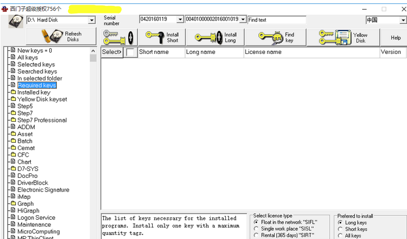Click the Batch folder icon
The width and height of the screenshot is (407, 239).
[x=13, y=141]
